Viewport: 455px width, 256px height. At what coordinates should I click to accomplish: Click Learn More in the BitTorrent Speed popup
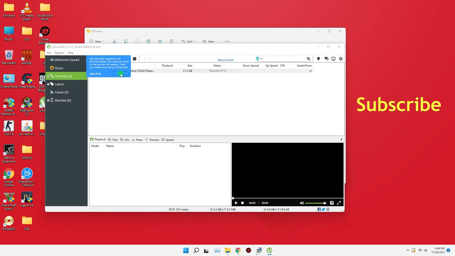(95, 74)
